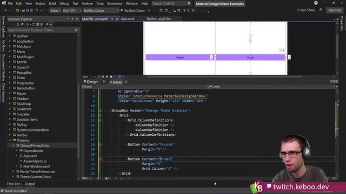Click the error indicator icon below code editor
346x194 pixels.
pos(98,178)
